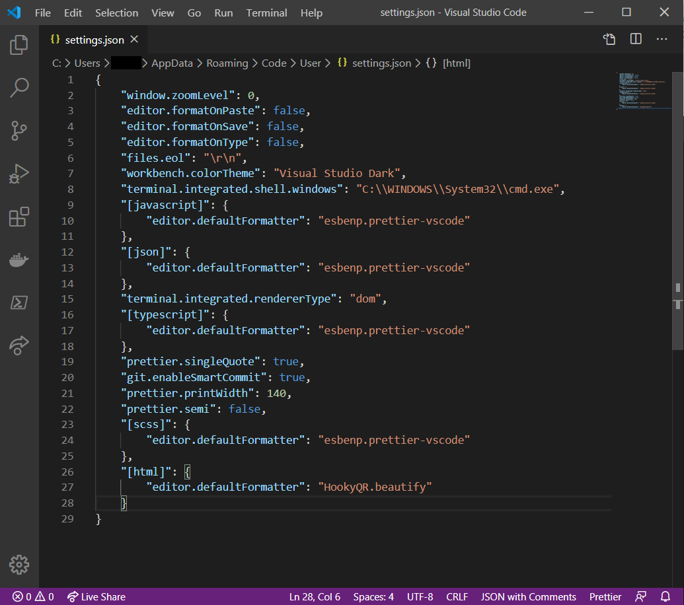Screen dimensions: 684x605
Task: Click the Open Changes icon near the tab bar
Action: (609, 39)
